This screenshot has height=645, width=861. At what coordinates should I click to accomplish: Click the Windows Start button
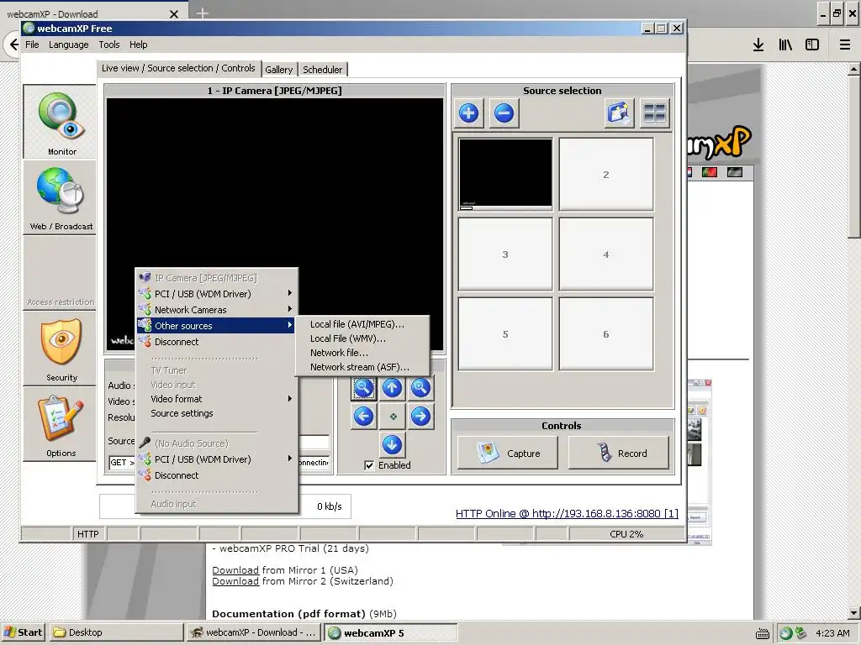[23, 632]
